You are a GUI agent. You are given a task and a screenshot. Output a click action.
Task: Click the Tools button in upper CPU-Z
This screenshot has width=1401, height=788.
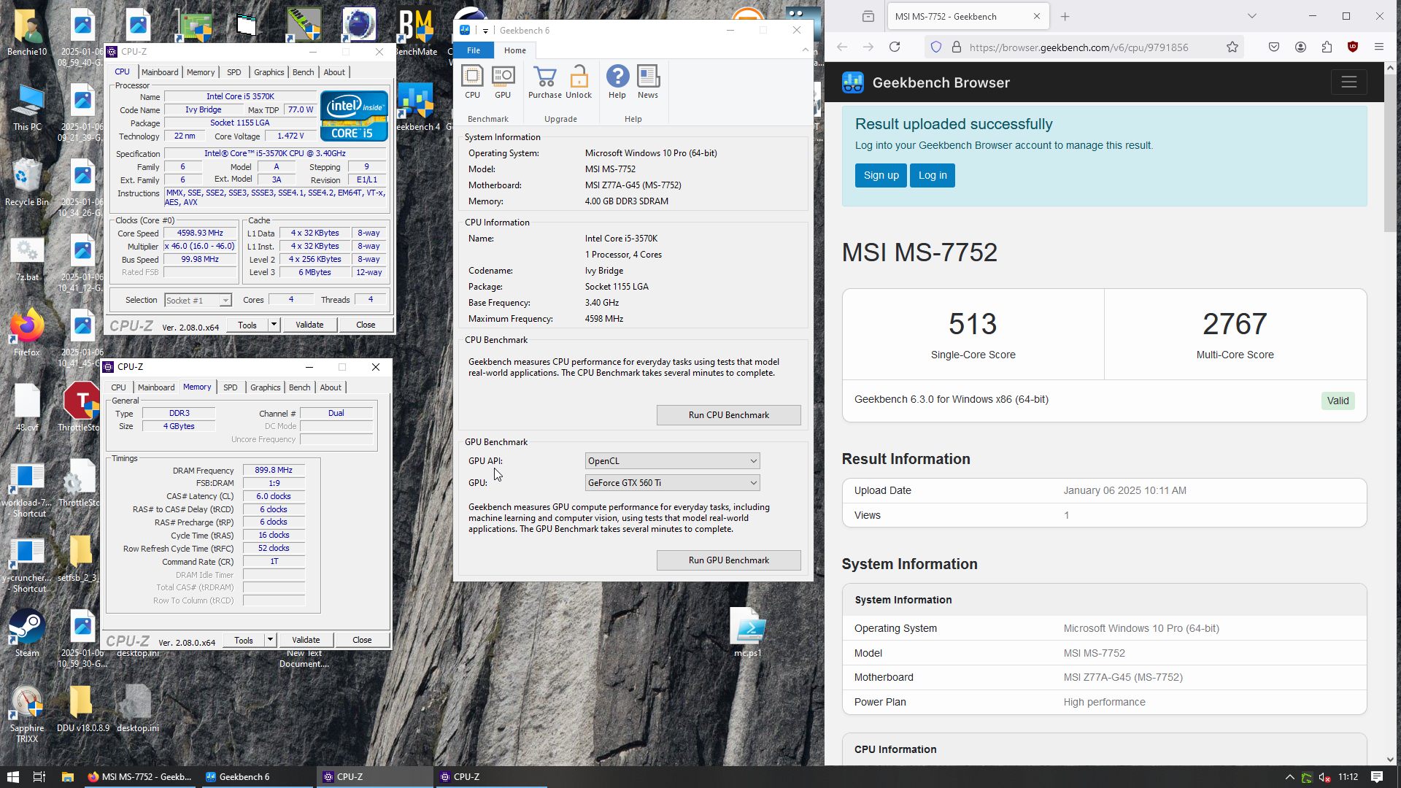(x=247, y=325)
